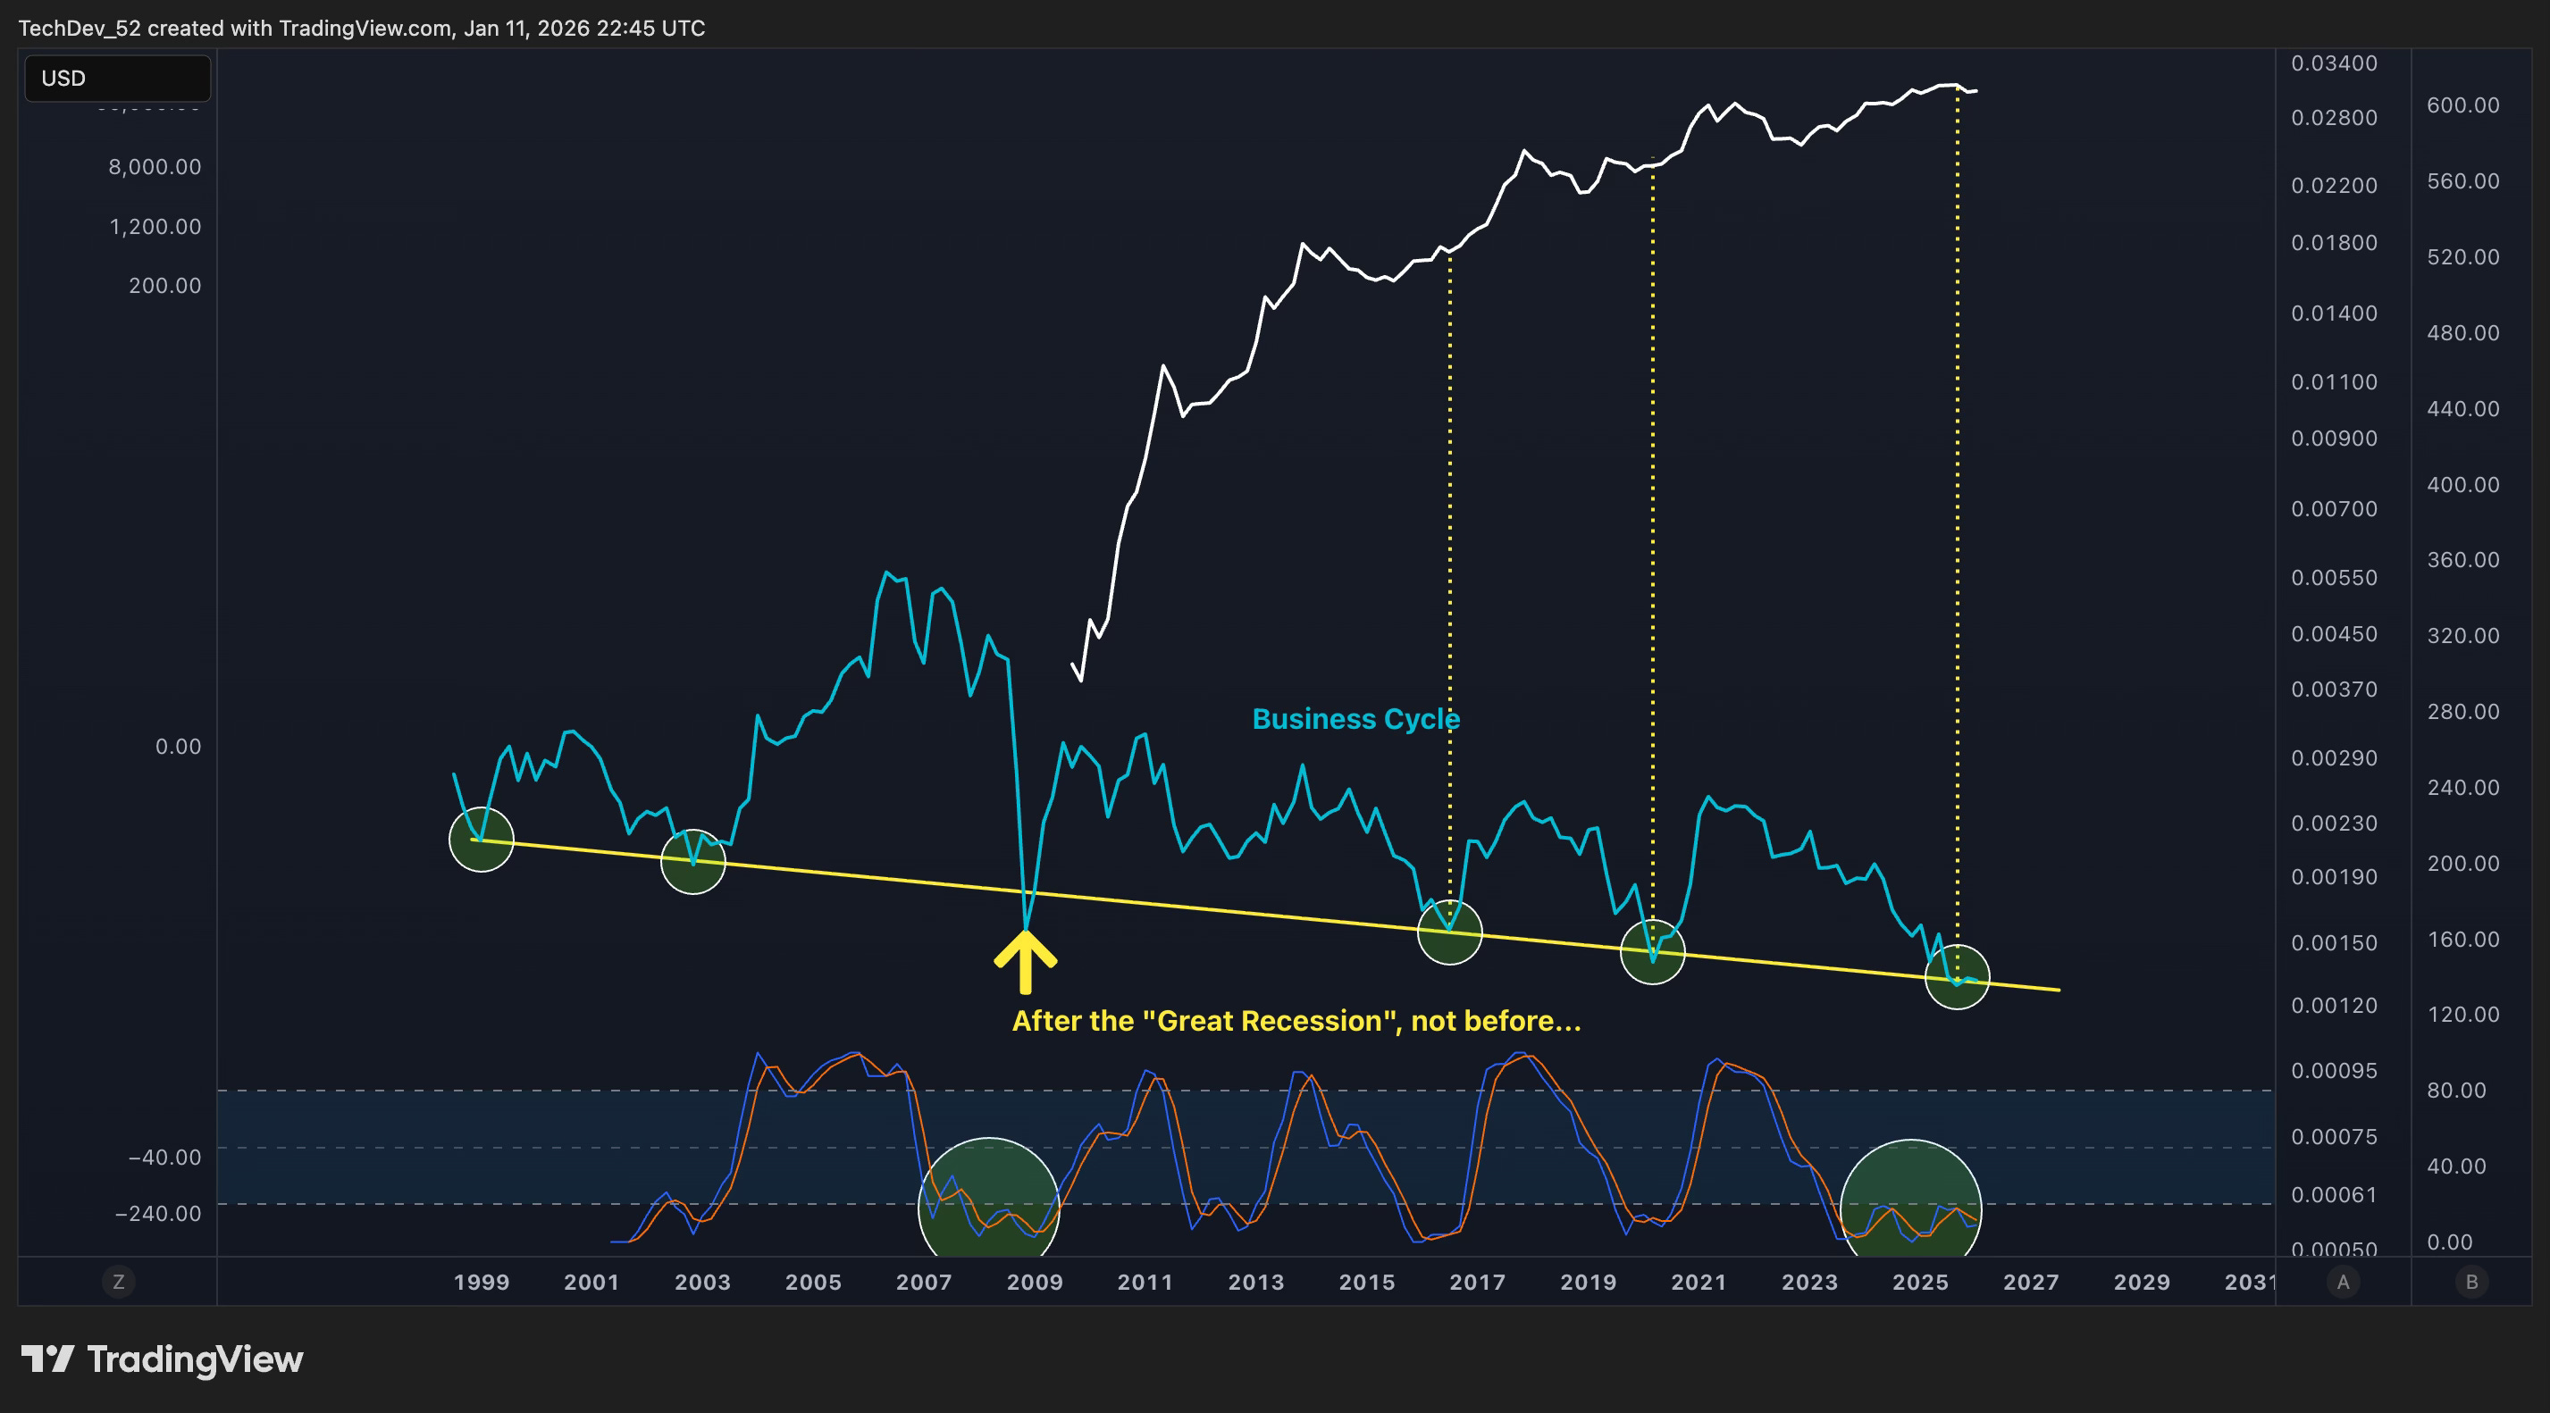This screenshot has height=1413, width=2550.
Task: Click the USD currency box
Action: 117,79
